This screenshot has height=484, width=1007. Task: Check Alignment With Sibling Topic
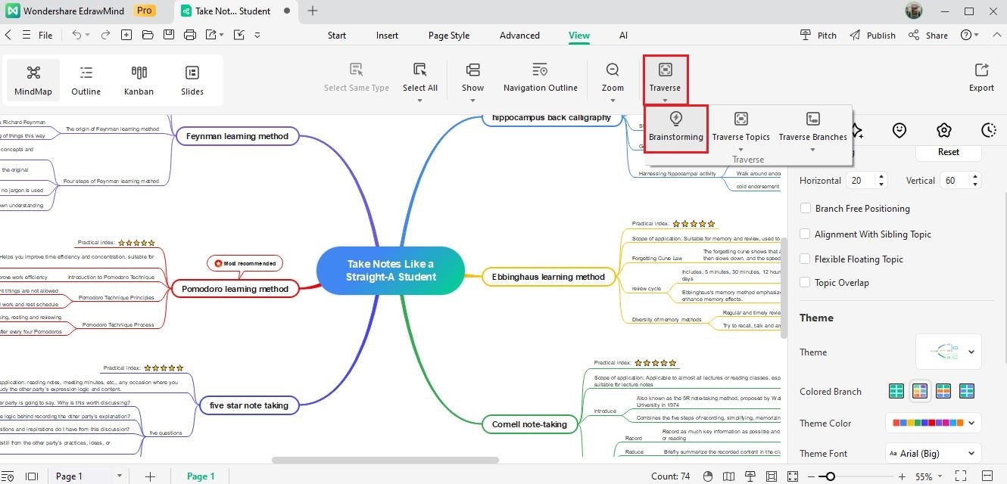[x=806, y=234]
